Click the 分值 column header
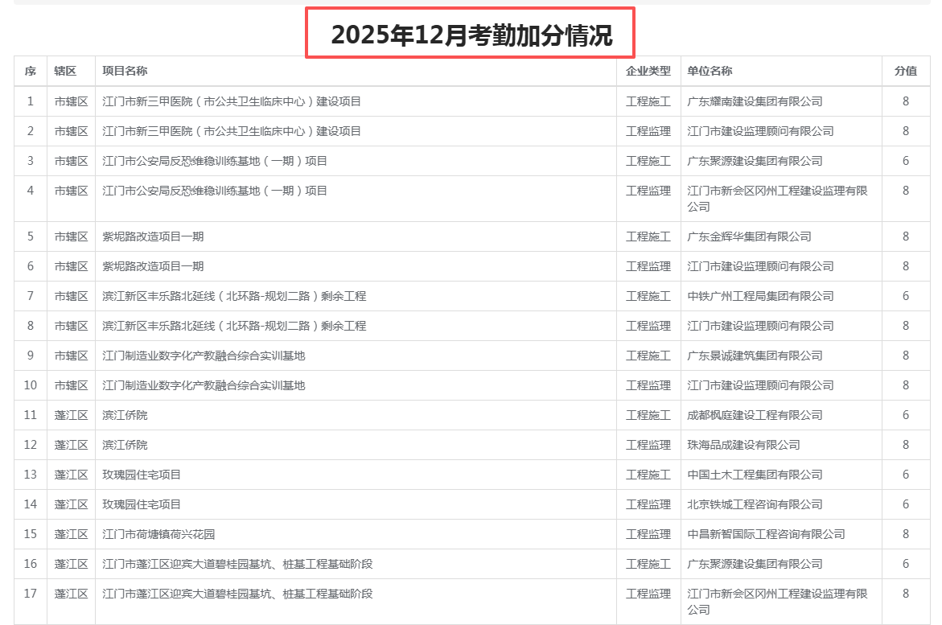 point(905,71)
